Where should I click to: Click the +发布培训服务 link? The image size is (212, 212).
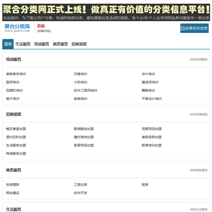pyautogui.click(x=198, y=59)
